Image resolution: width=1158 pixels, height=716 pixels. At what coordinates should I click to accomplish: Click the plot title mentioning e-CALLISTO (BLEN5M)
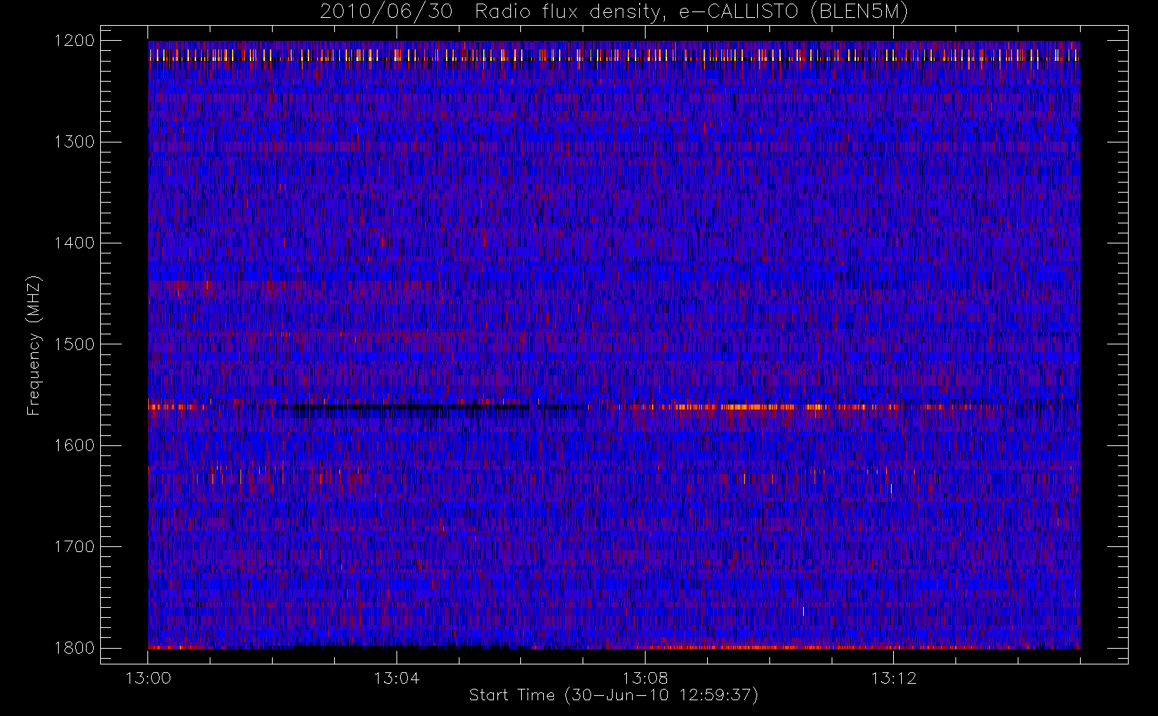[614, 12]
